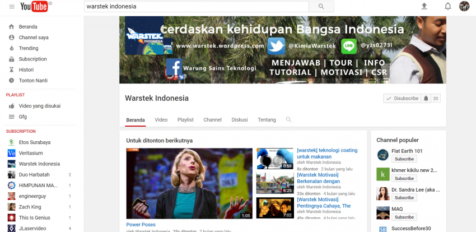Open the Channel tab
The width and height of the screenshot is (476, 232).
pos(212,120)
